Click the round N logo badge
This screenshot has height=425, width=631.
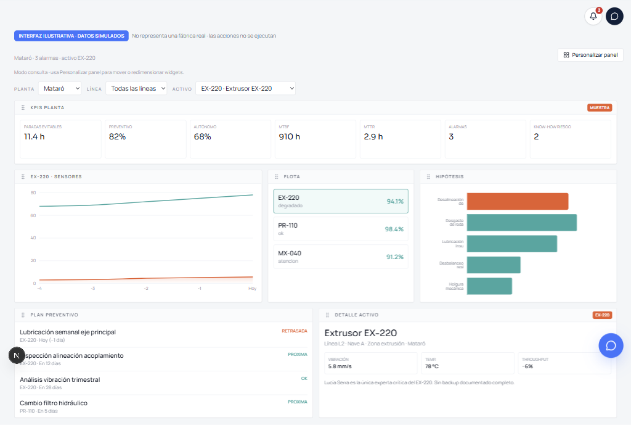click(x=17, y=355)
